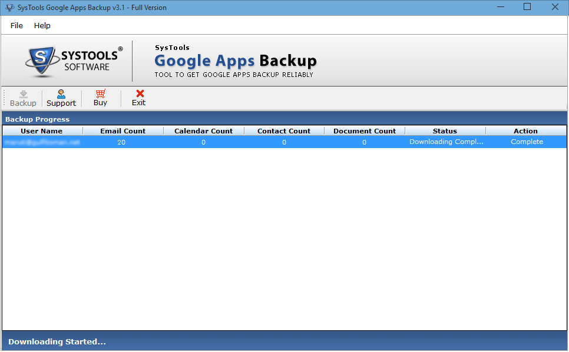Maximize the SysTools window
Viewport: 569px width, 352px height.
pyautogui.click(x=527, y=7)
